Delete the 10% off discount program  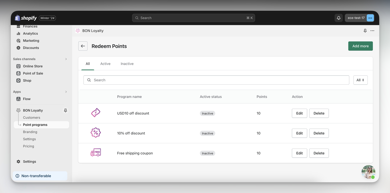[319, 133]
